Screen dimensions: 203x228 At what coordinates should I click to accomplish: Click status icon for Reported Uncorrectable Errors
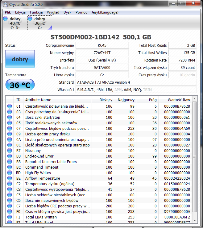tap(10, 162)
